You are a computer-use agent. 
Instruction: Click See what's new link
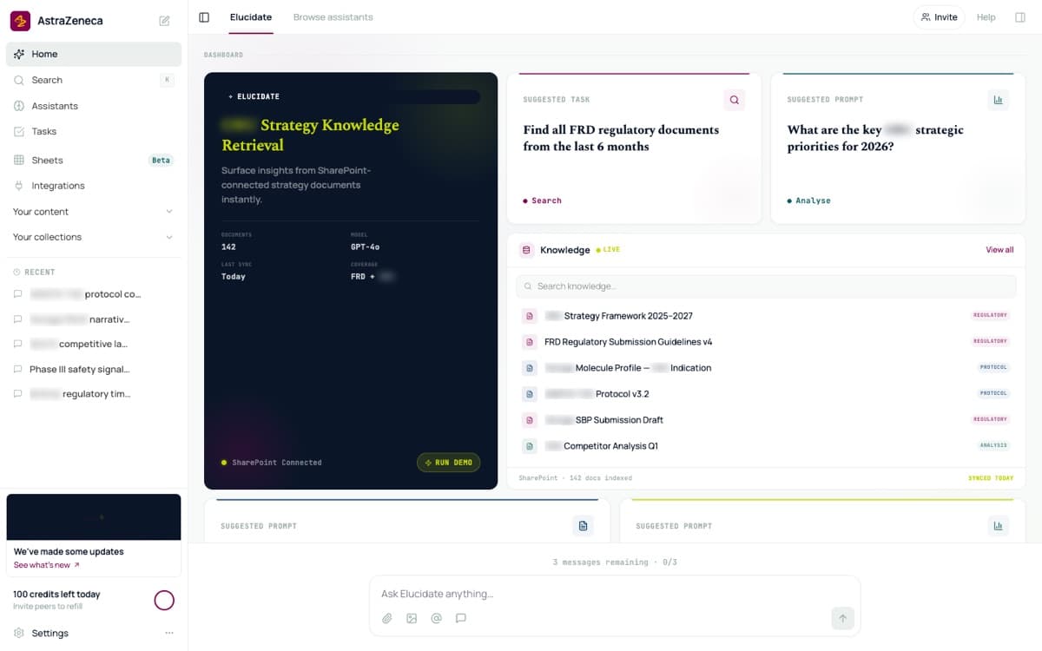point(46,565)
